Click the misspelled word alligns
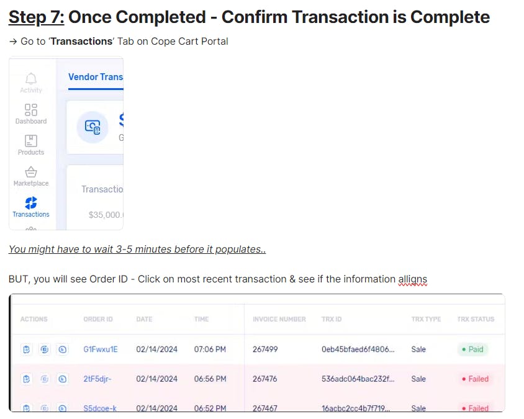 [x=412, y=279]
